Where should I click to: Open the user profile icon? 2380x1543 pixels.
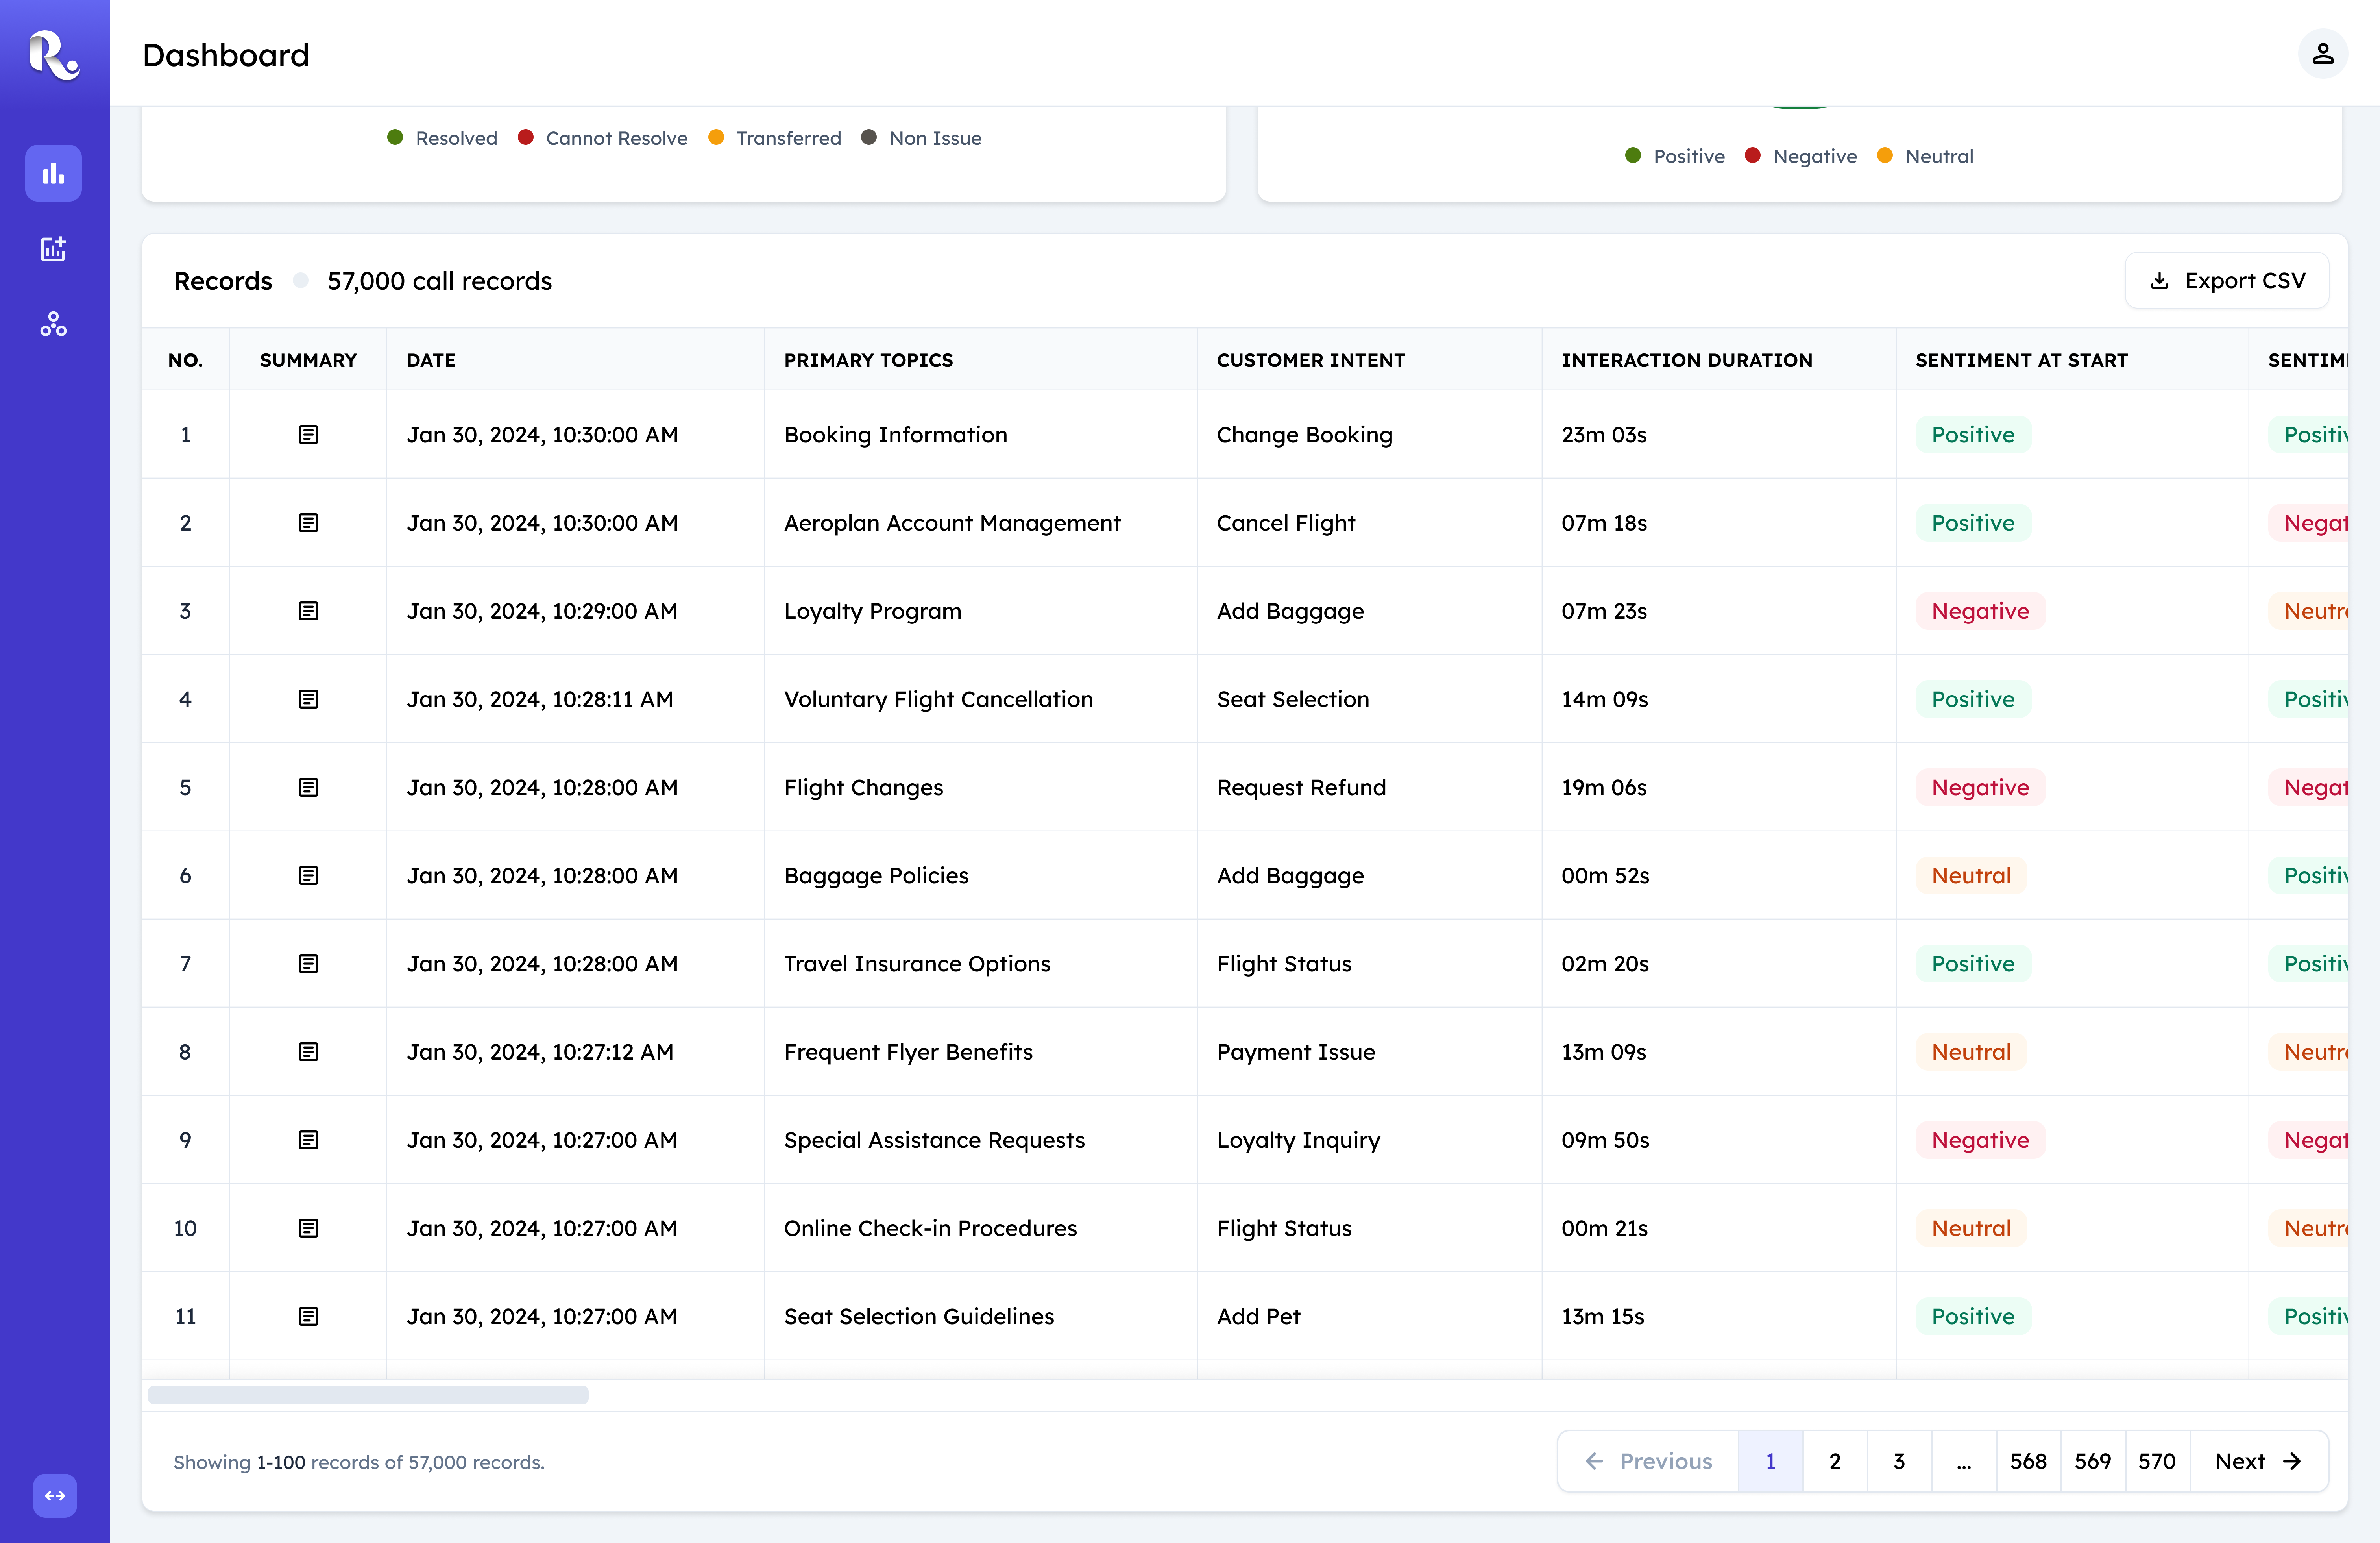[2322, 54]
